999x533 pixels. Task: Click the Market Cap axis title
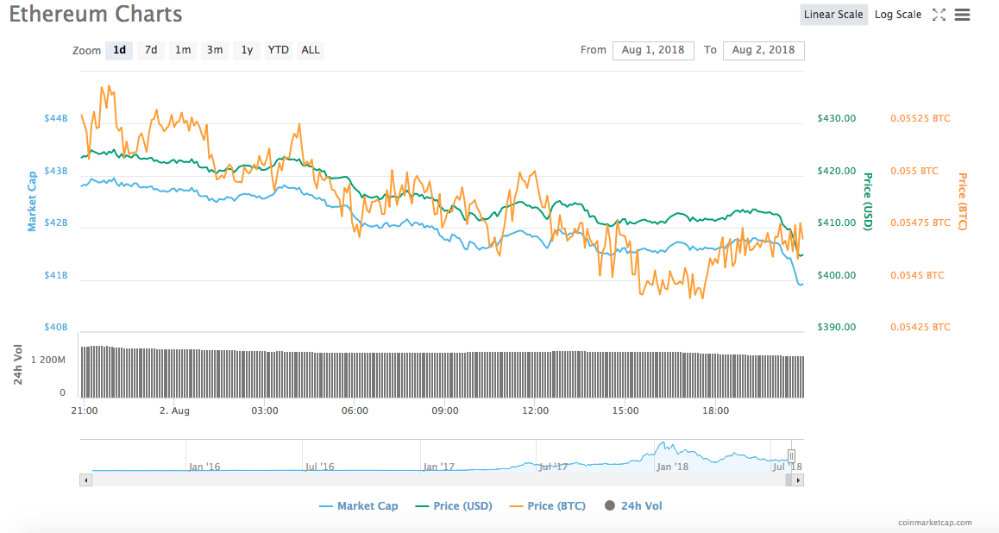point(32,201)
